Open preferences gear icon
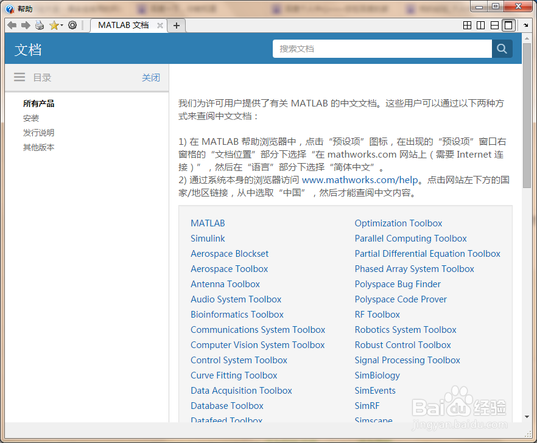The height and width of the screenshot is (443, 537). (72, 25)
